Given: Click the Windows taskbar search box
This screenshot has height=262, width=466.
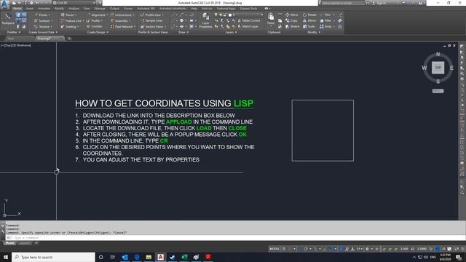Looking at the screenshot, I should click(53, 257).
